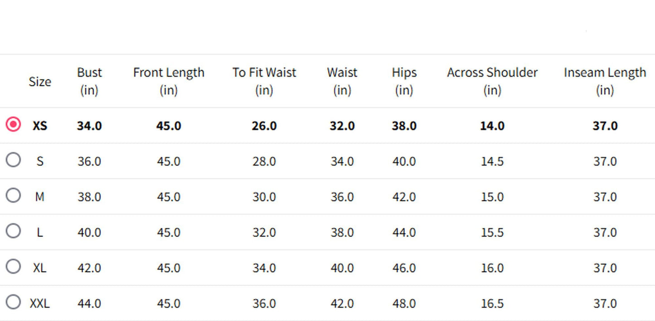This screenshot has width=655, height=321.
Task: Click the To Fit Waist header
Action: [264, 81]
